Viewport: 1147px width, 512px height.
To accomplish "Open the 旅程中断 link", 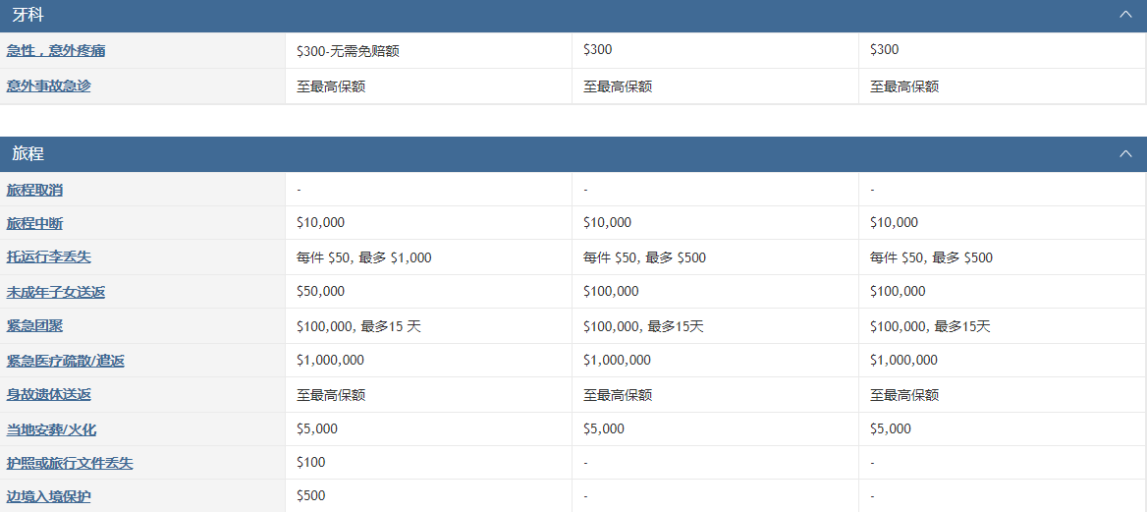I will point(34,223).
